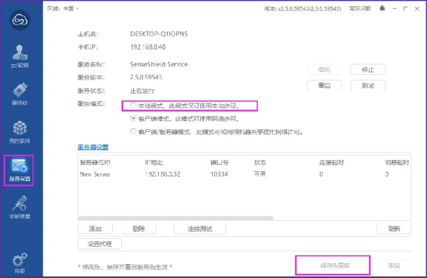
Task: Click the 保存&重启 button
Action: 332,265
